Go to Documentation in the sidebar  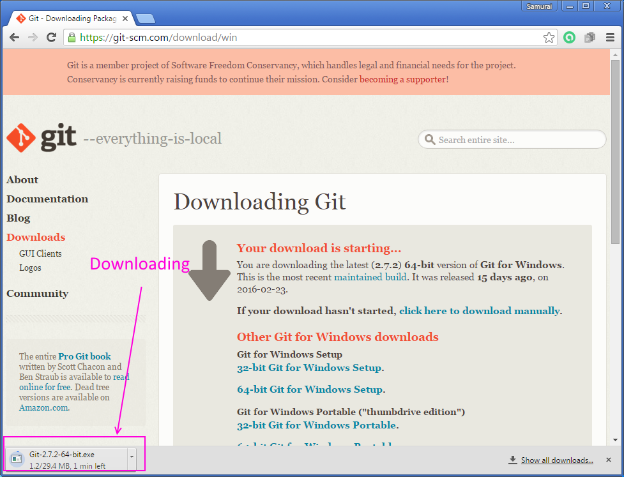(x=47, y=199)
